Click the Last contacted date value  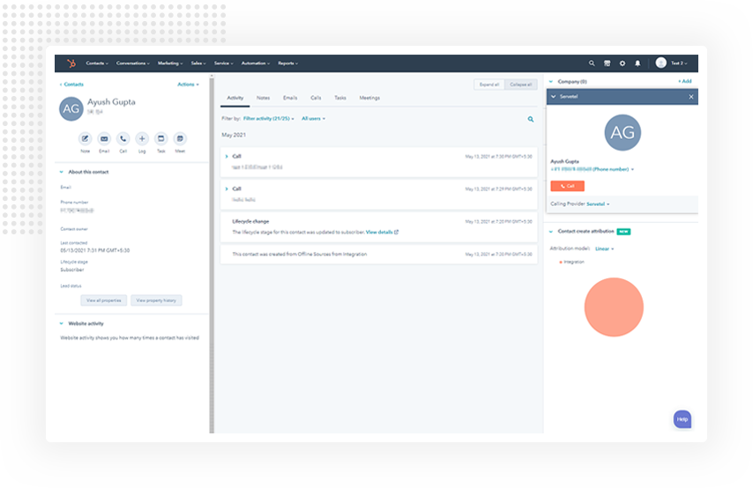click(x=95, y=250)
